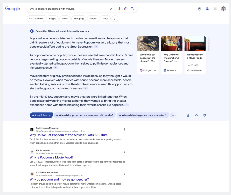Click the thumbs up feedback icon
Image resolution: width=231 pixels, height=195 pixels.
[x=196, y=115]
